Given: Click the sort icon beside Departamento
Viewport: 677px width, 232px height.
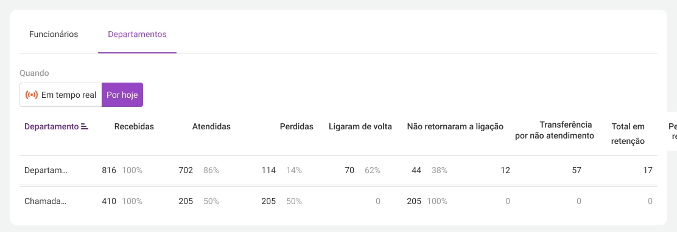Looking at the screenshot, I should click(x=85, y=126).
